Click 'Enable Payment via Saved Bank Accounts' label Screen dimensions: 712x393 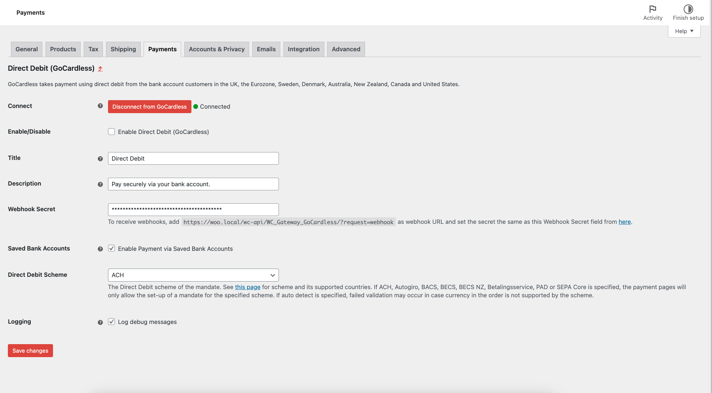pos(175,249)
